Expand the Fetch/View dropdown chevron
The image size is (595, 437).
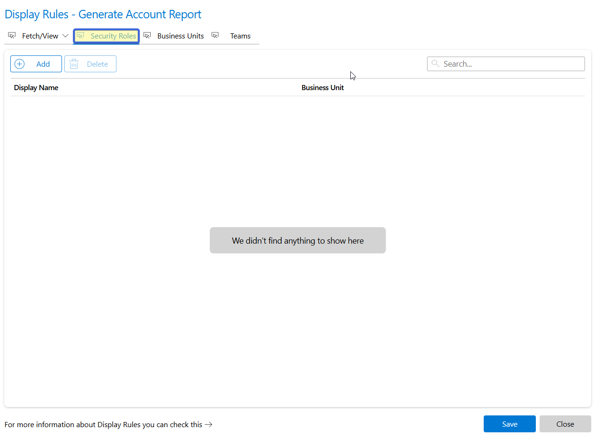(x=65, y=36)
